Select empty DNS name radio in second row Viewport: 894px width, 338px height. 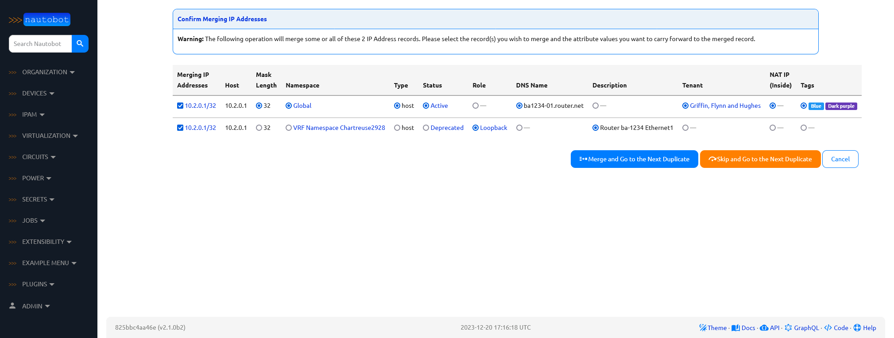(519, 128)
